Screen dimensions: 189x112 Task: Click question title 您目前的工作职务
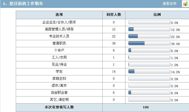(x=26, y=4)
